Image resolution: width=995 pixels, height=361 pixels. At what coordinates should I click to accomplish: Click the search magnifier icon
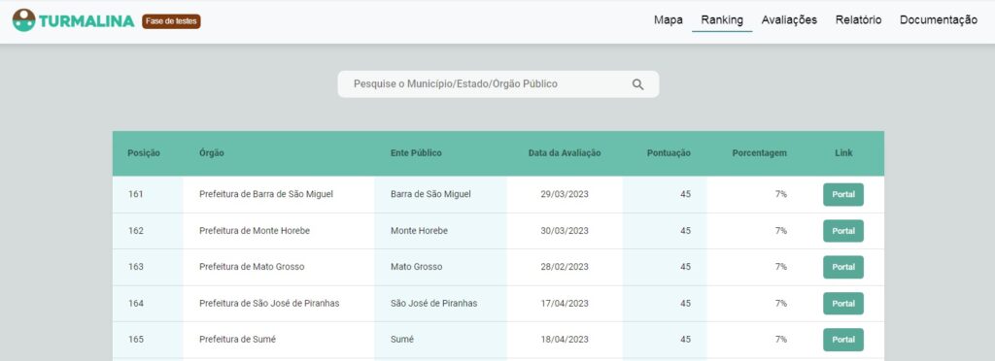coord(637,84)
